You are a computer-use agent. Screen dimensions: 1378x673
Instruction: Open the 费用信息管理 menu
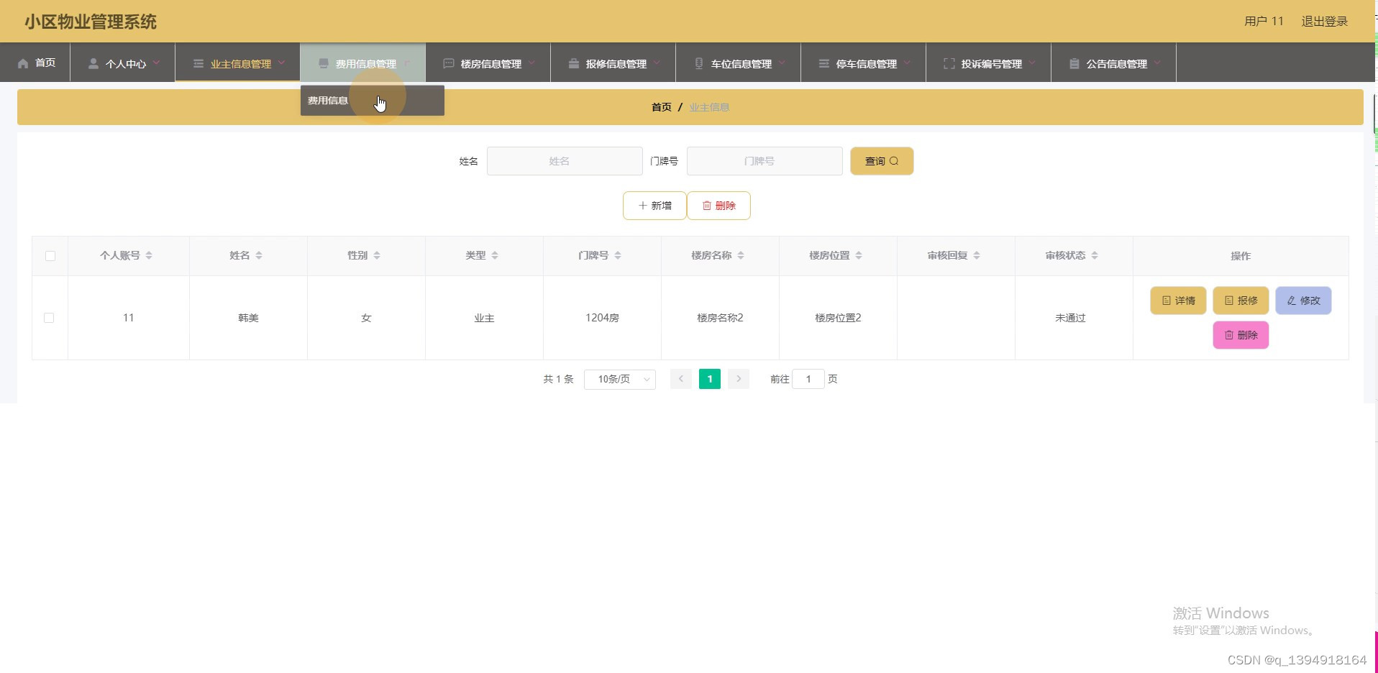tap(363, 63)
